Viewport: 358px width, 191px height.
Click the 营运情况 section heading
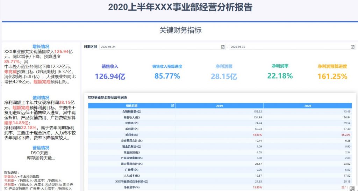41,148
